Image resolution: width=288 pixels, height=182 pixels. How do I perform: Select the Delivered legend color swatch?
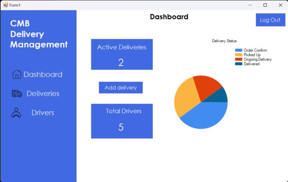tap(239, 64)
